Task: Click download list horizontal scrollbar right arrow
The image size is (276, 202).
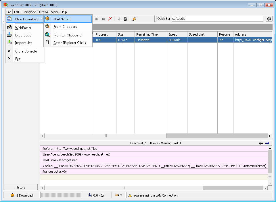Action: 270,136
